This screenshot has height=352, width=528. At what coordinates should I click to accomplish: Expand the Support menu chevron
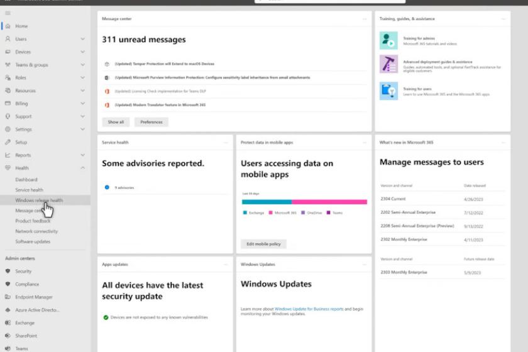(x=82, y=116)
